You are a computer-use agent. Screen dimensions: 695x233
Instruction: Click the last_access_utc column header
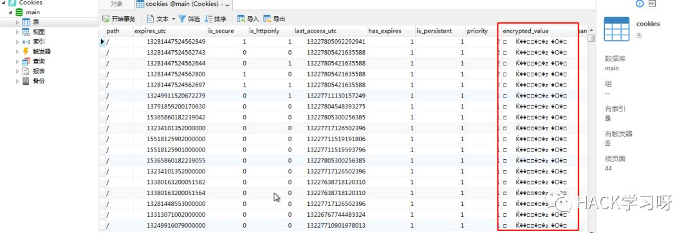coord(329,31)
